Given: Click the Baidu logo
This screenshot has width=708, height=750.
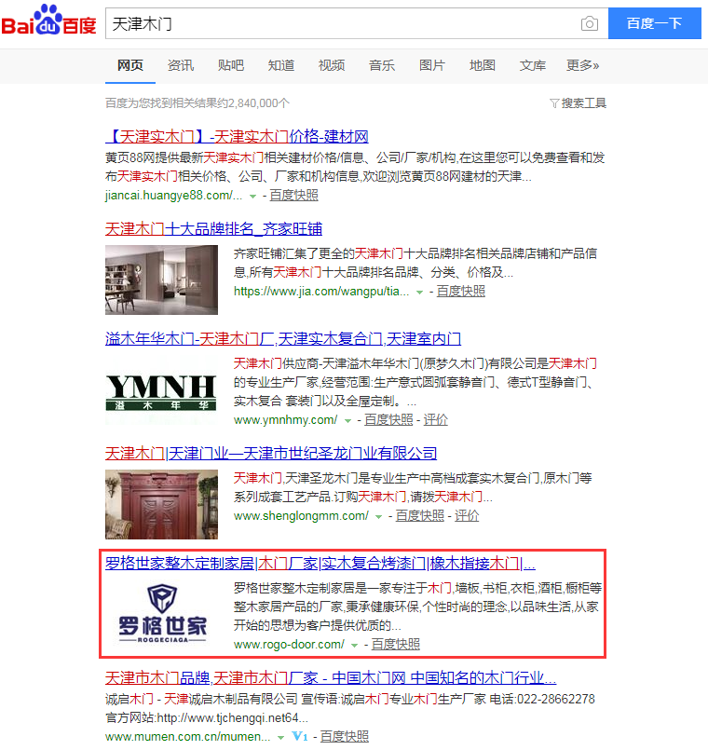Looking at the screenshot, I should click(48, 21).
